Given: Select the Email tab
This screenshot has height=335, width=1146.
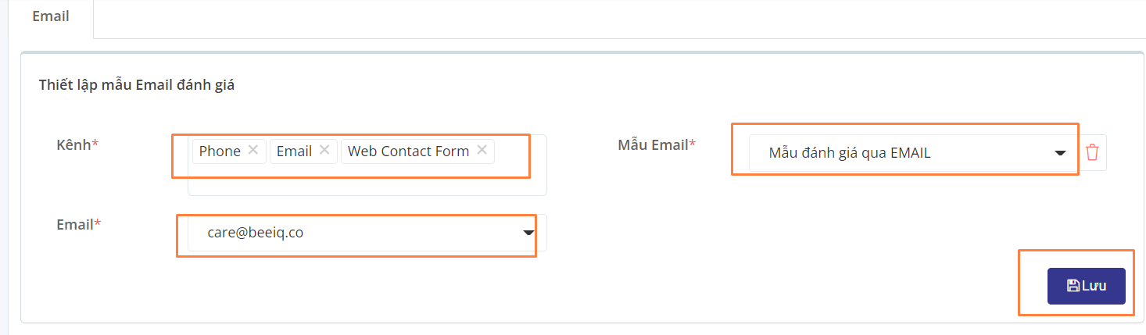Looking at the screenshot, I should pos(51,16).
